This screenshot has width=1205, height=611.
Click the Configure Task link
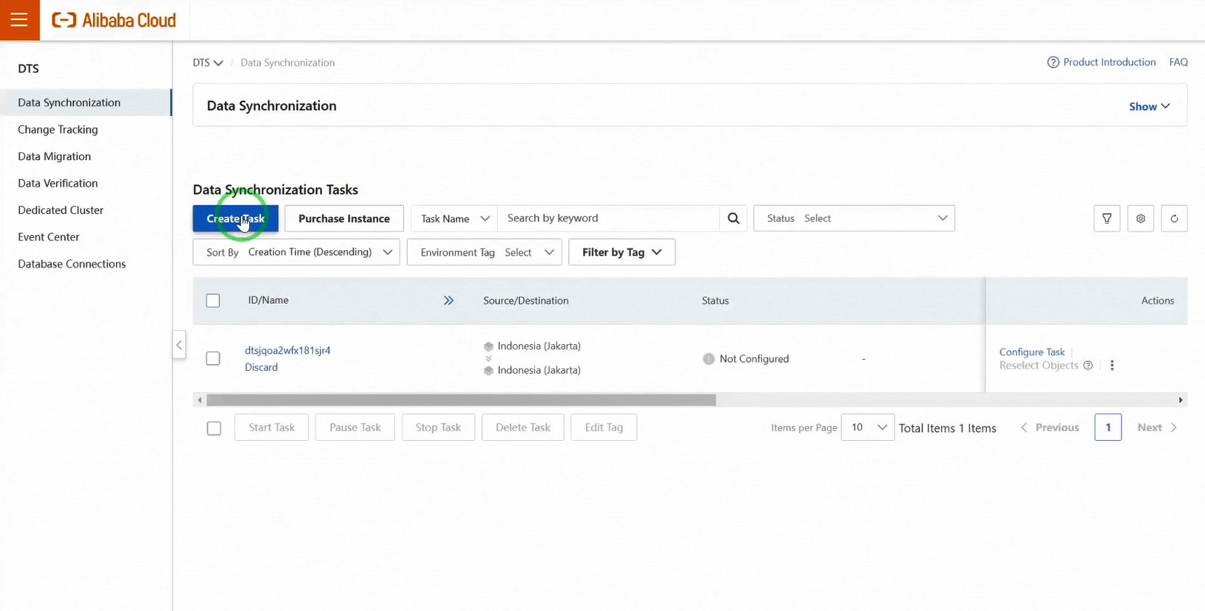click(1032, 352)
